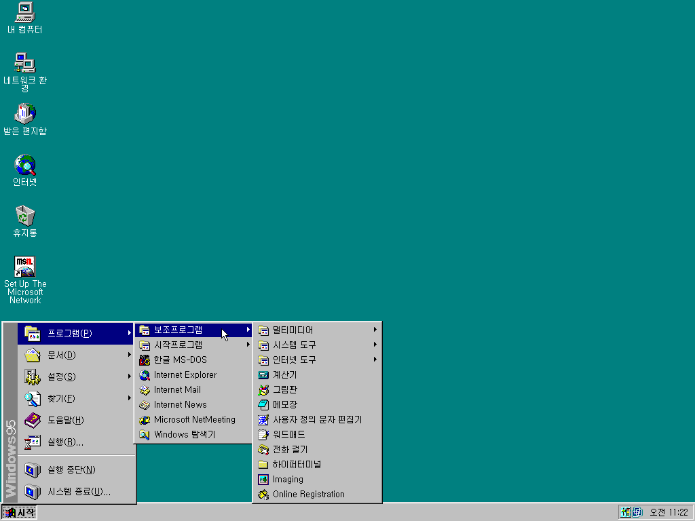
Task: Choose 실행(R)... from Start menu
Action: coord(75,442)
